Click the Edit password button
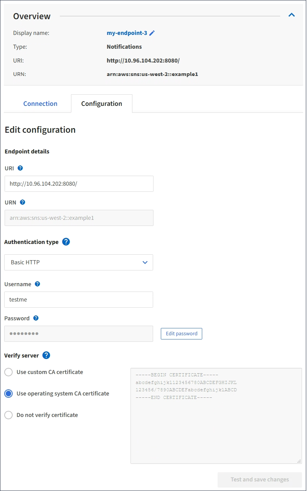Image resolution: width=307 pixels, height=491 pixels. click(182, 334)
